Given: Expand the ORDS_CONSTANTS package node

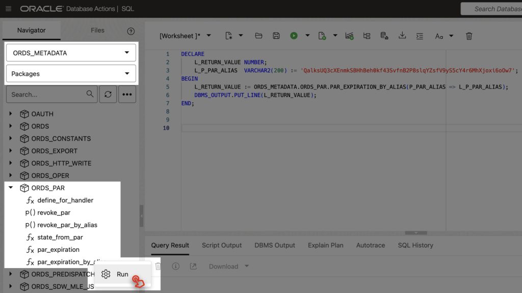Looking at the screenshot, I should click(11, 138).
